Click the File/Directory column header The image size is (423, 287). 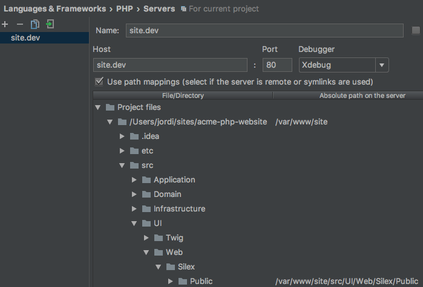[183, 95]
